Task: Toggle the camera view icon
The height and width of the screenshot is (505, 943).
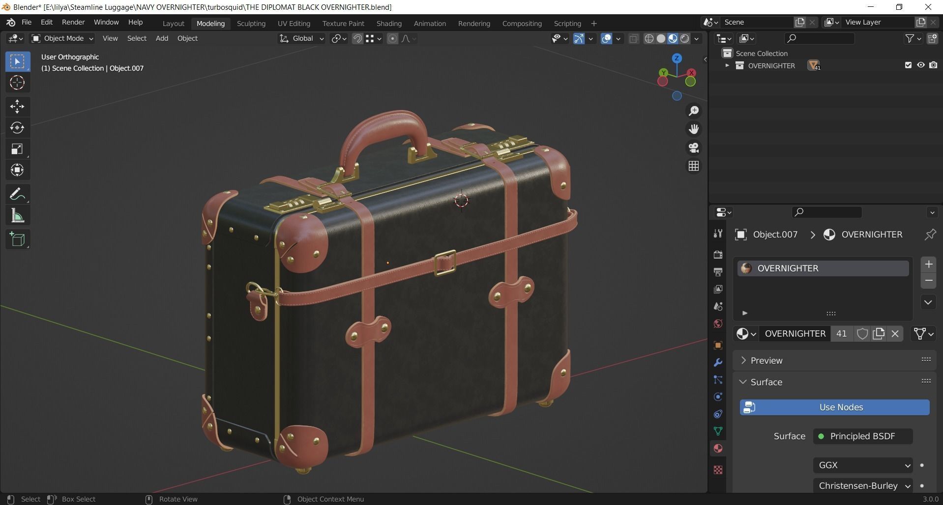Action: [694, 148]
